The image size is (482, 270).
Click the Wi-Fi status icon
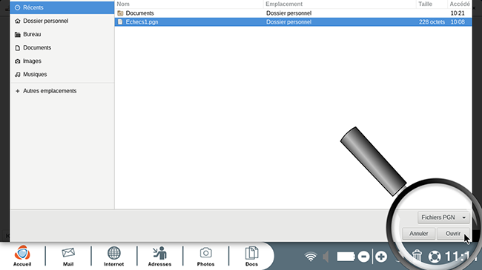[311, 257]
